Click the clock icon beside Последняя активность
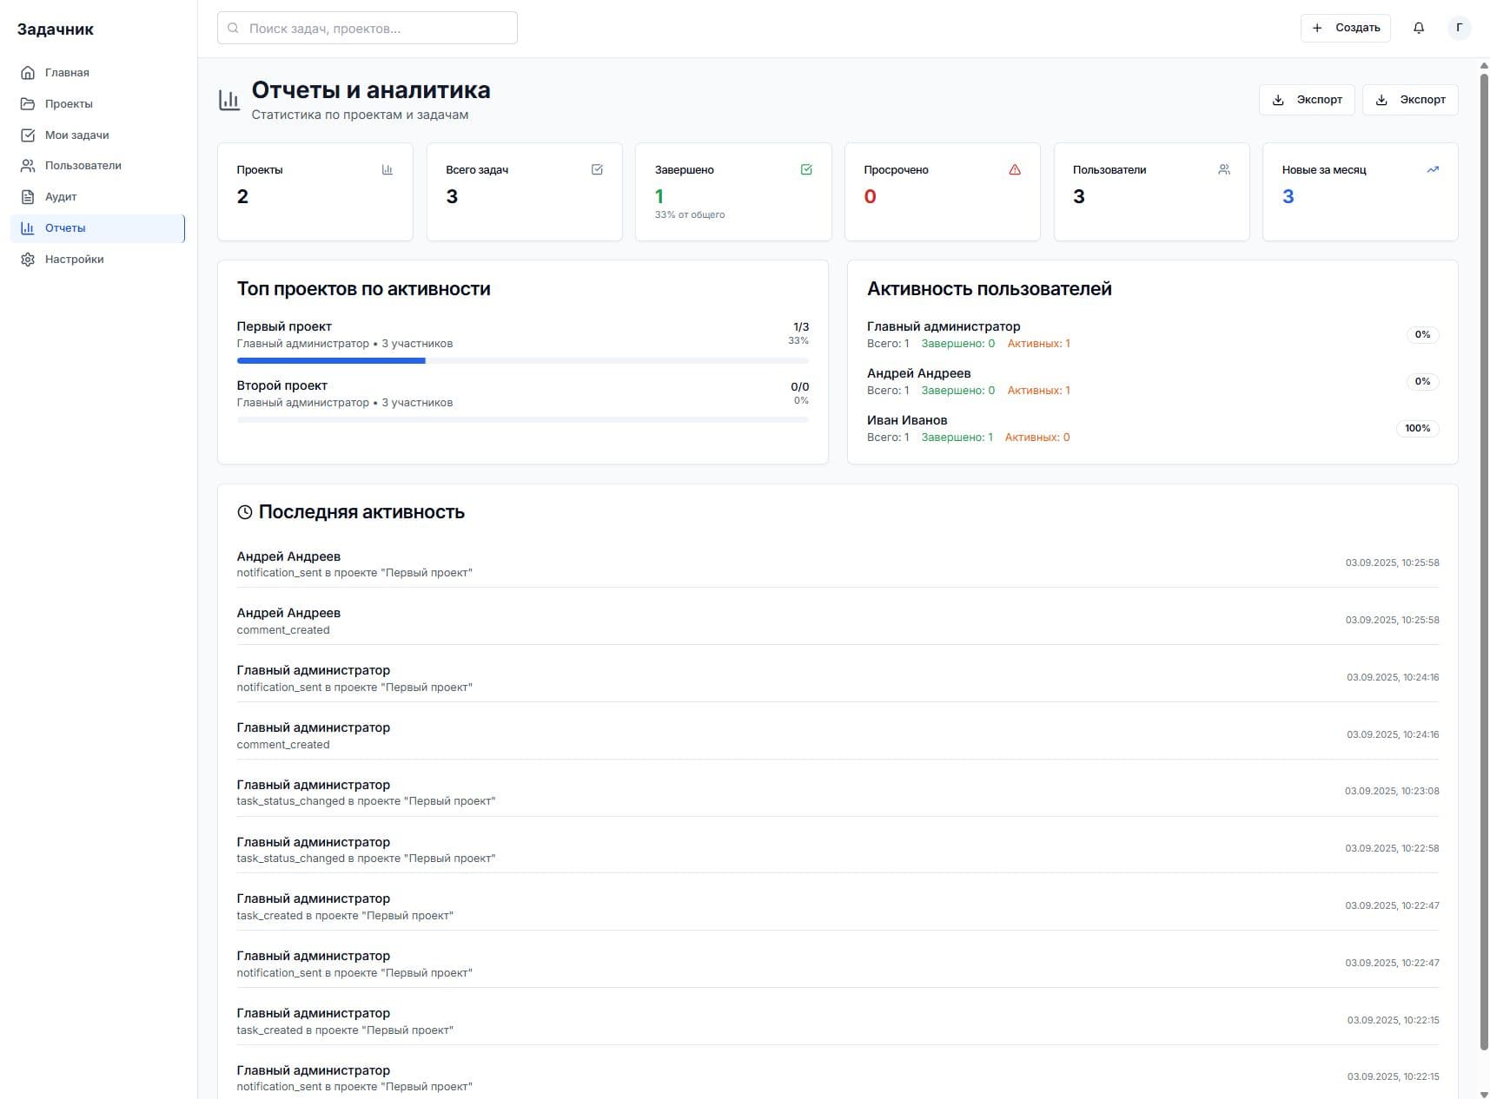1490x1099 pixels. pyautogui.click(x=245, y=512)
